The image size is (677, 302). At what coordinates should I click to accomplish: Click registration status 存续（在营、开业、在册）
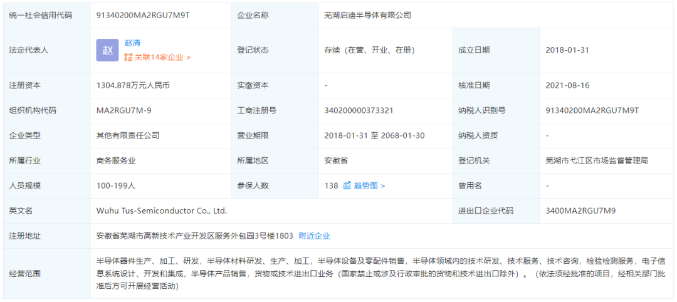pyautogui.click(x=370, y=50)
